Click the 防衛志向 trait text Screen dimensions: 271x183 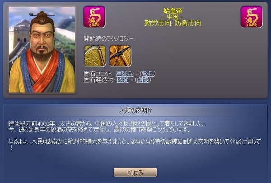[x=188, y=23]
